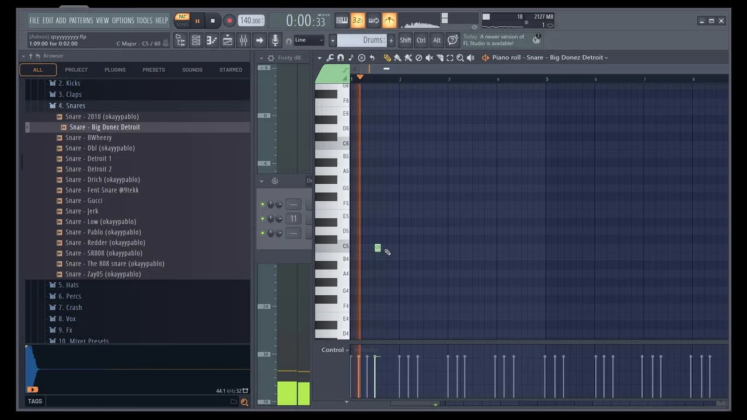Select the Slice tool in piano roll
This screenshot has width=747, height=420.
click(439, 58)
